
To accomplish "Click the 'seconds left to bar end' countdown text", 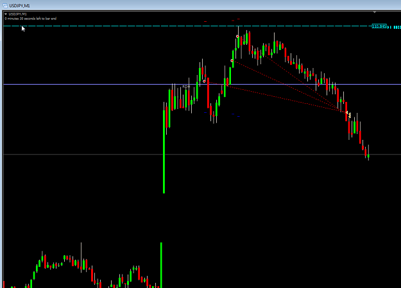I will pyautogui.click(x=30, y=19).
